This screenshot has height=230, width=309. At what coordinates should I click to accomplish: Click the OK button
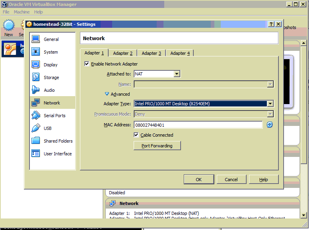tap(199, 180)
